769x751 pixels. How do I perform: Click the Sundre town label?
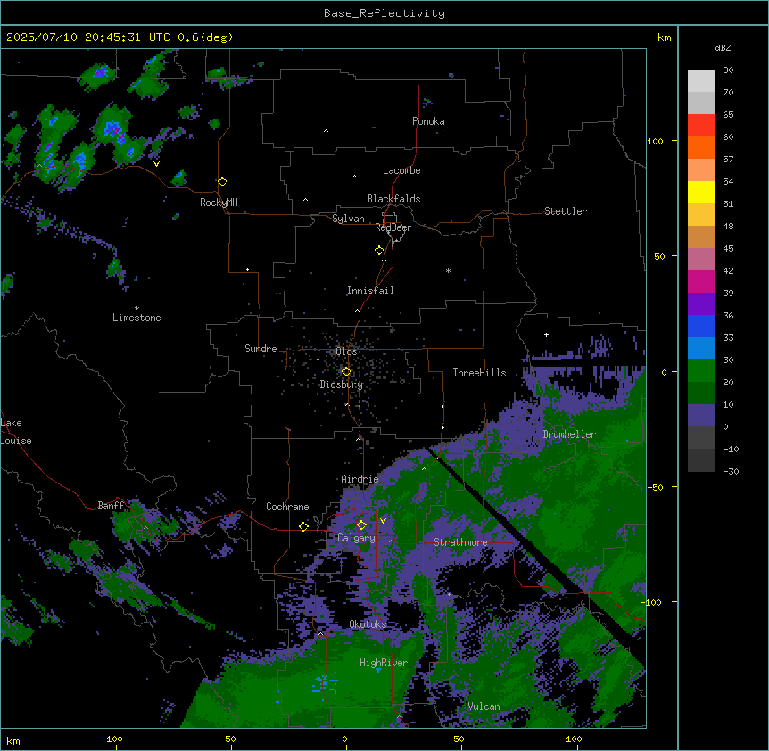(260, 349)
